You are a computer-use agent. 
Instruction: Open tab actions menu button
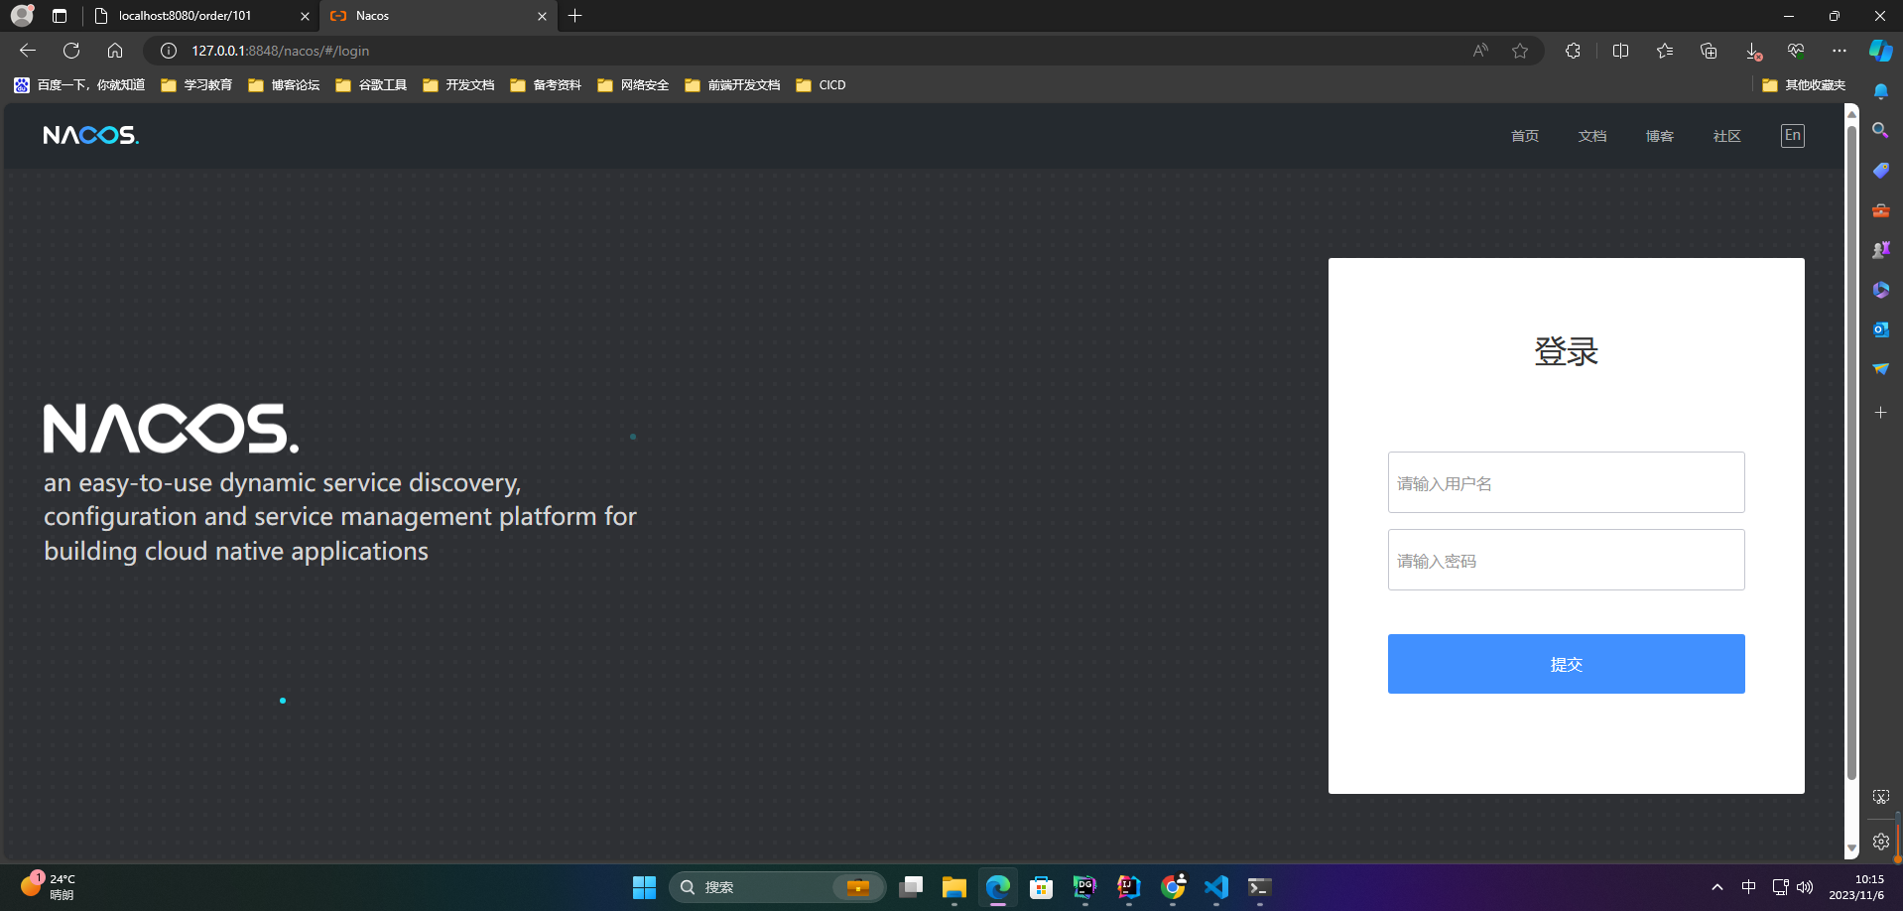(60, 16)
